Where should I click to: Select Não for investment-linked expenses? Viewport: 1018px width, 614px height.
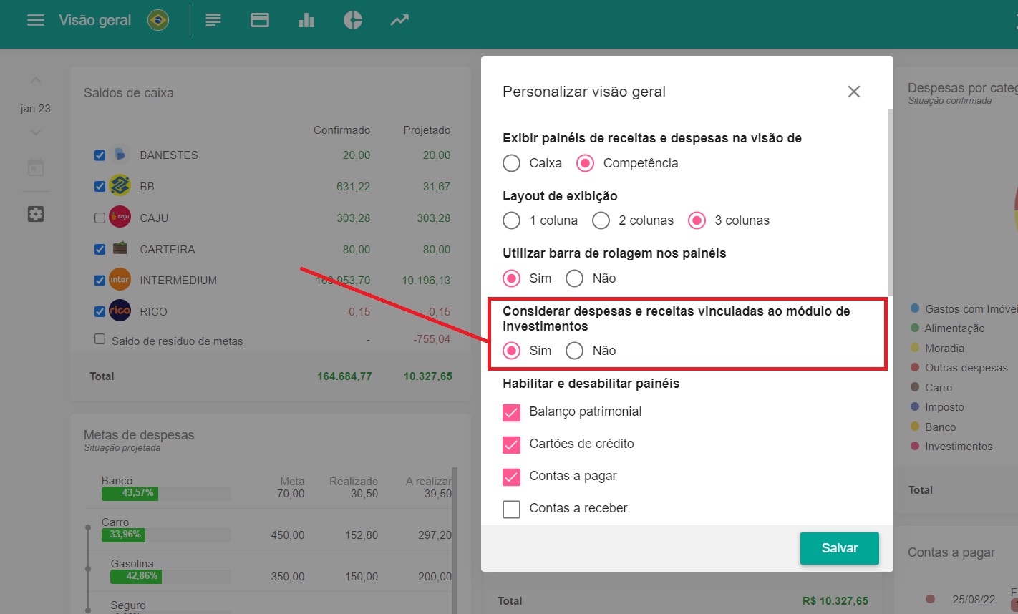(x=575, y=351)
